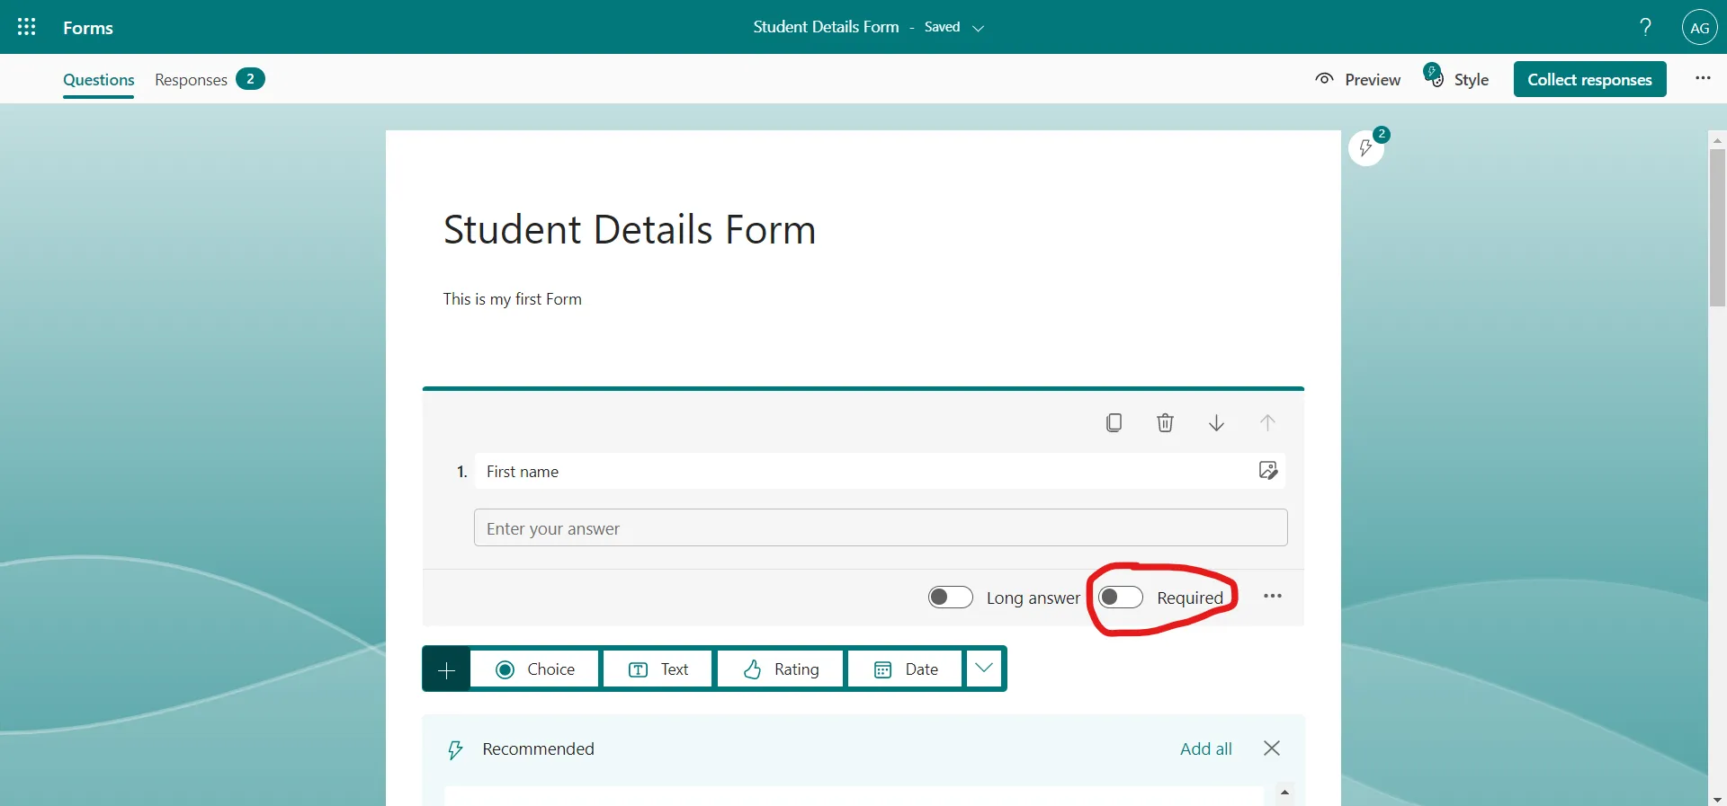The image size is (1727, 806).
Task: Toggle the Long answer switch
Action: [951, 598]
